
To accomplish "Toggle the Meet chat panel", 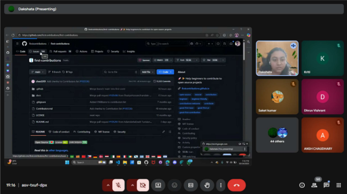I will coord(326,185).
